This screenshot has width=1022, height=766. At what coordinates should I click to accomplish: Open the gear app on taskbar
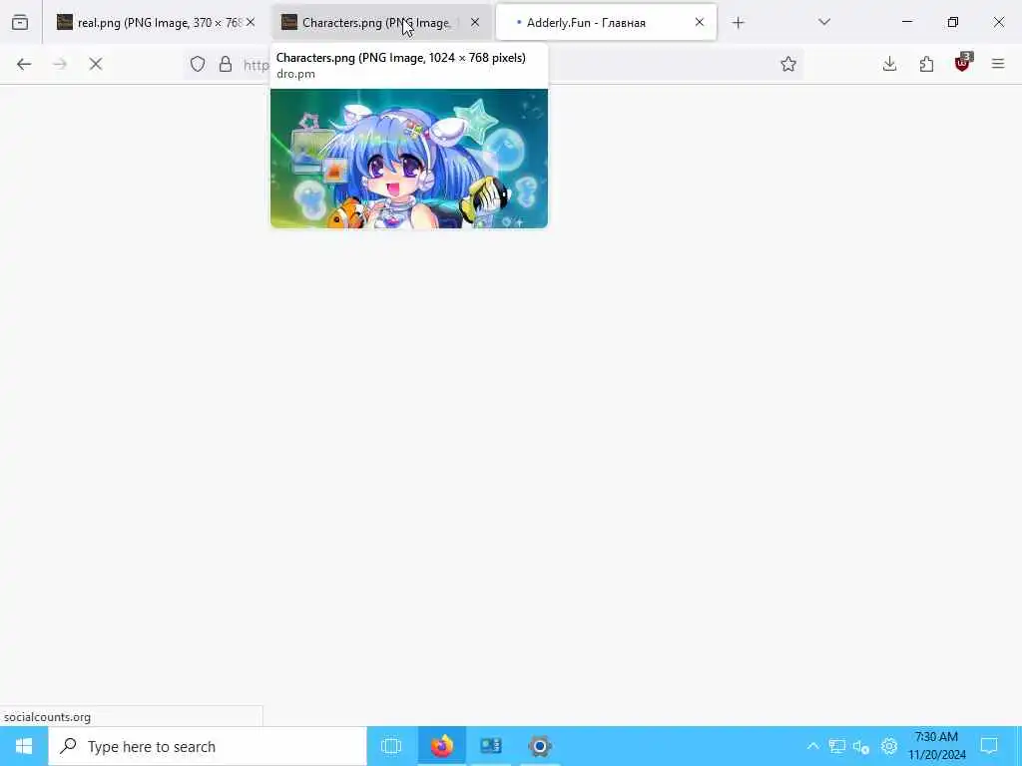pos(540,746)
